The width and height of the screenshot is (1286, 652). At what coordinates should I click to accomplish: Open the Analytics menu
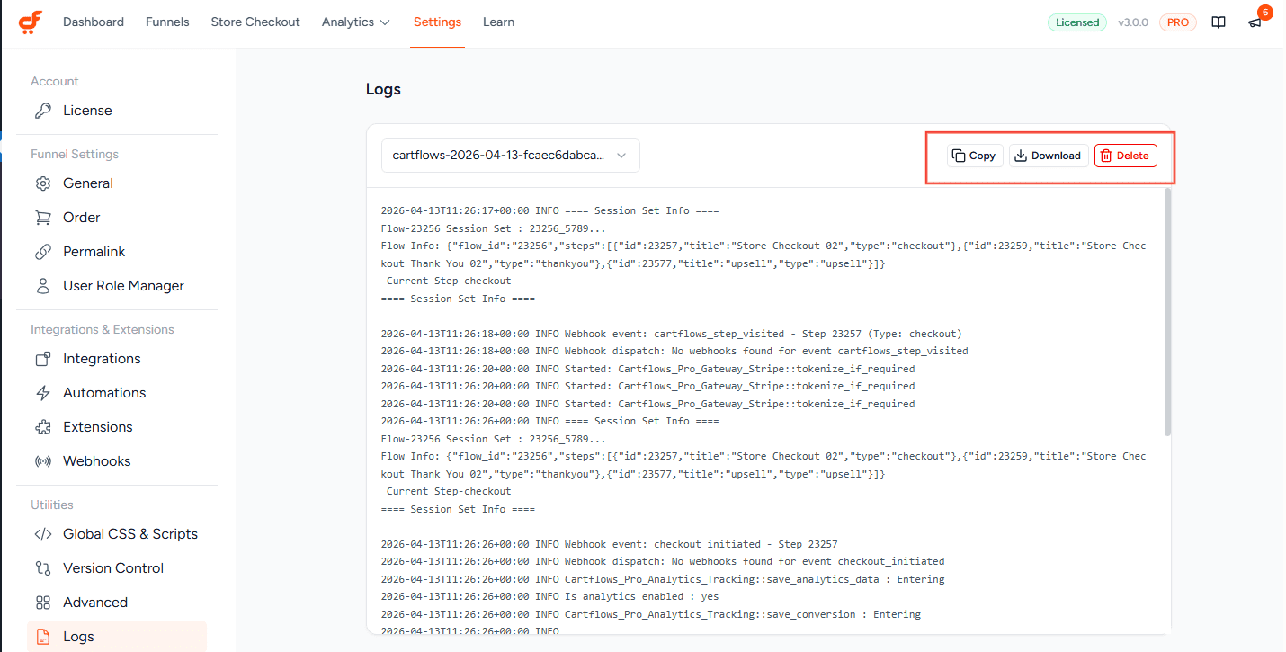[356, 22]
